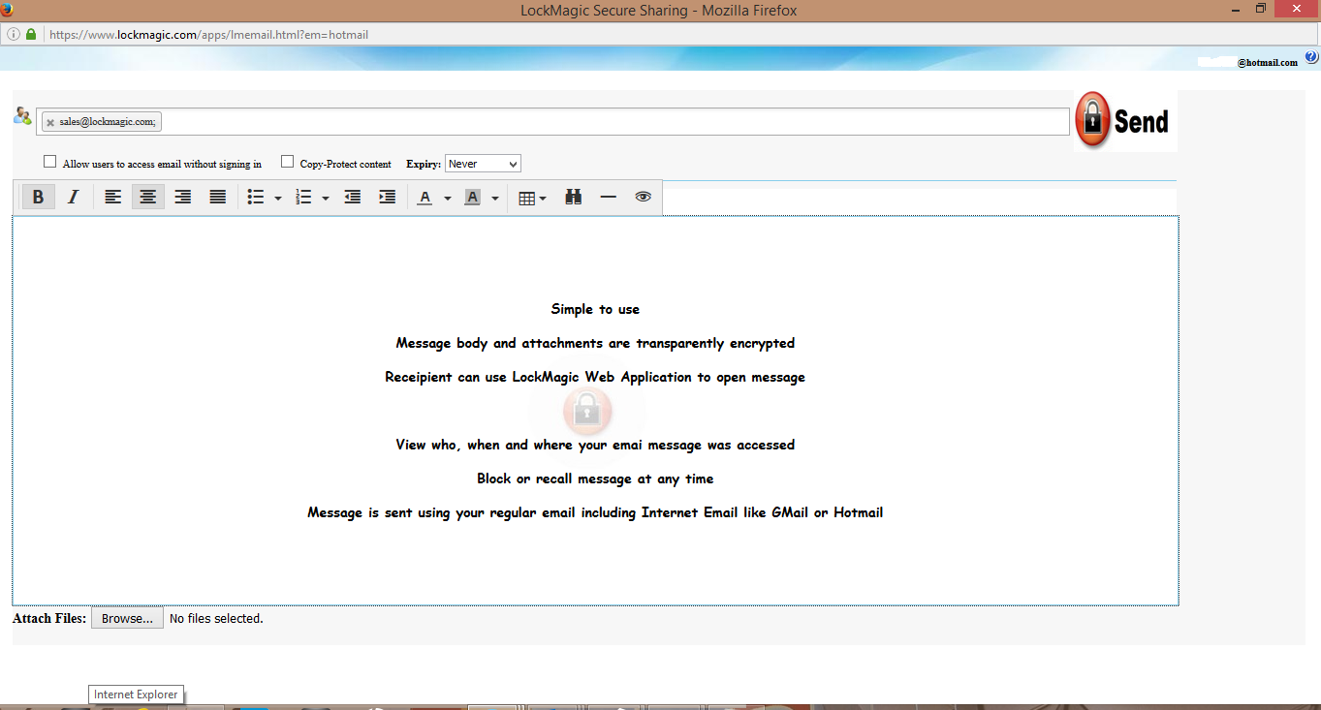Viewport: 1321px width, 710px height.
Task: Align text to the left
Action: (x=112, y=196)
